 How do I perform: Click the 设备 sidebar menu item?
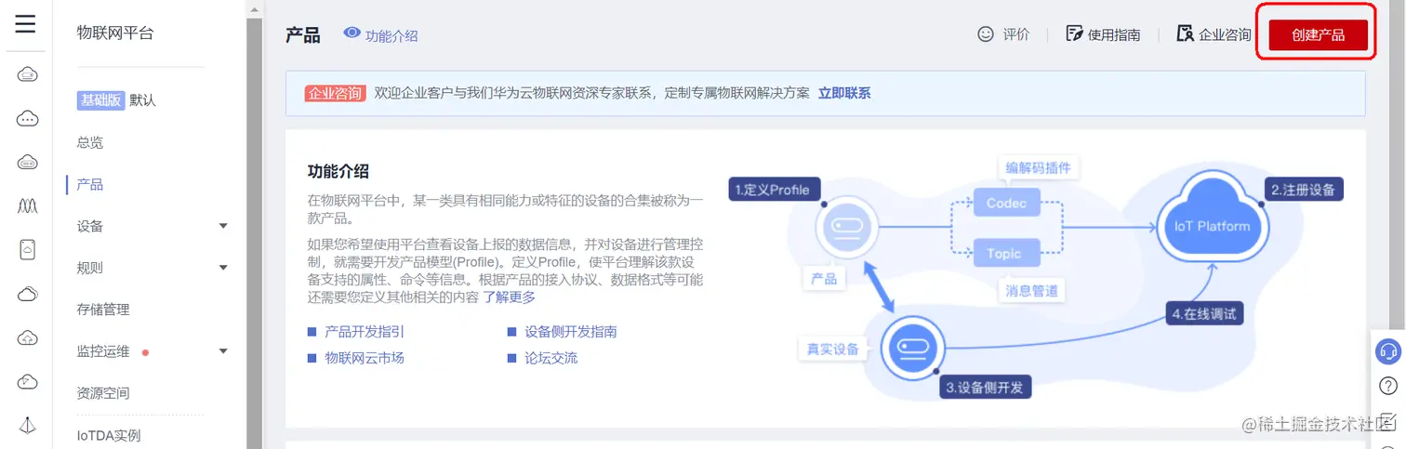[90, 226]
